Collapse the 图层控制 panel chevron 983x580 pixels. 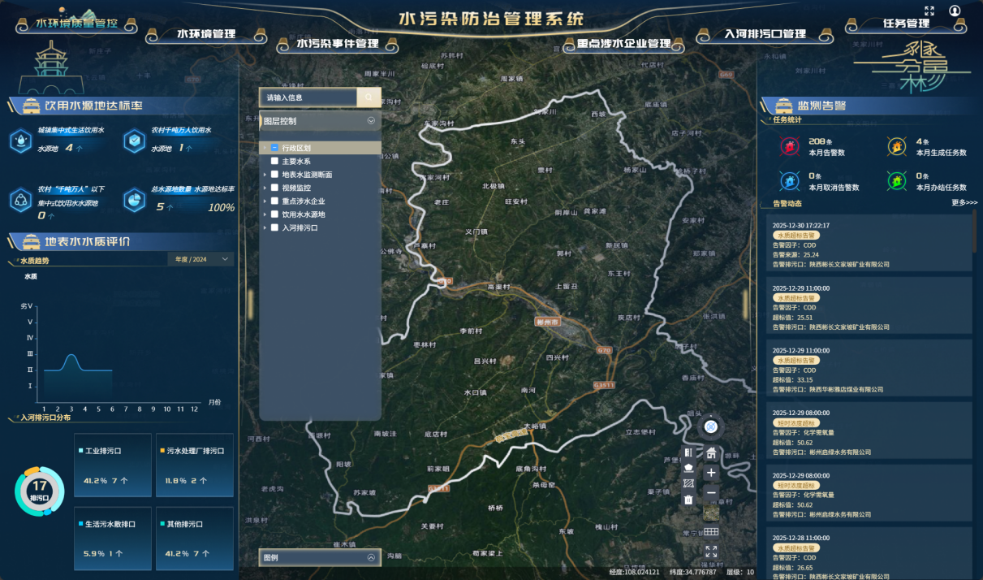[x=370, y=120]
